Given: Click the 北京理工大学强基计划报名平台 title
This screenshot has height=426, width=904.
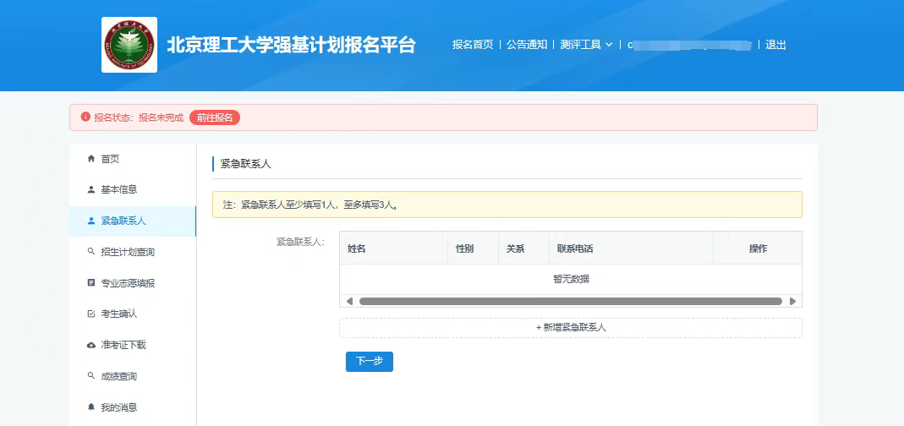Looking at the screenshot, I should coord(291,45).
